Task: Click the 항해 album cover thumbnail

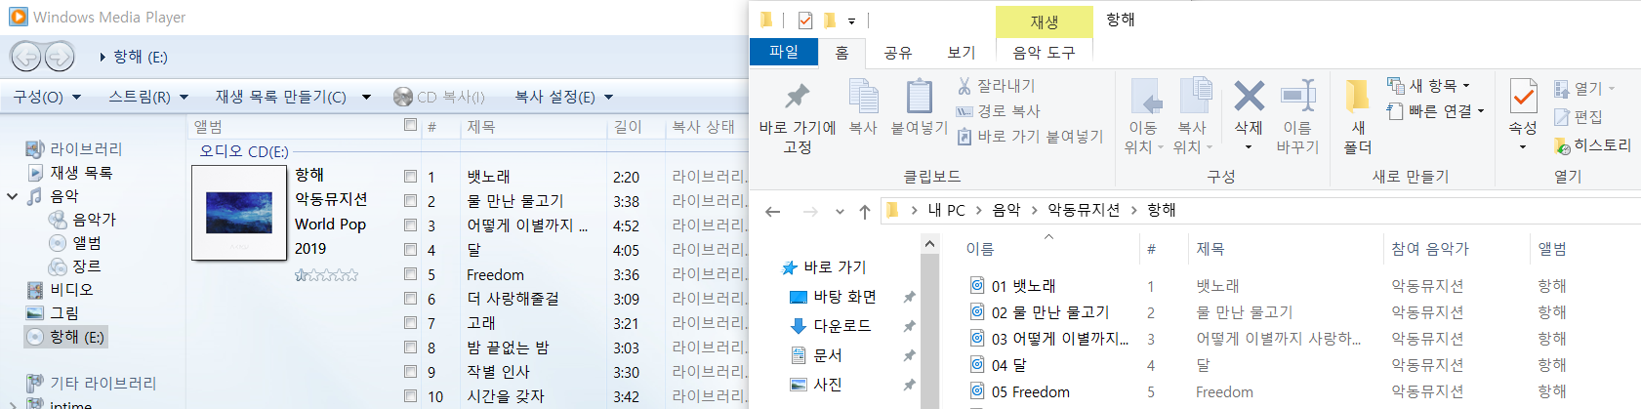Action: pos(239,213)
